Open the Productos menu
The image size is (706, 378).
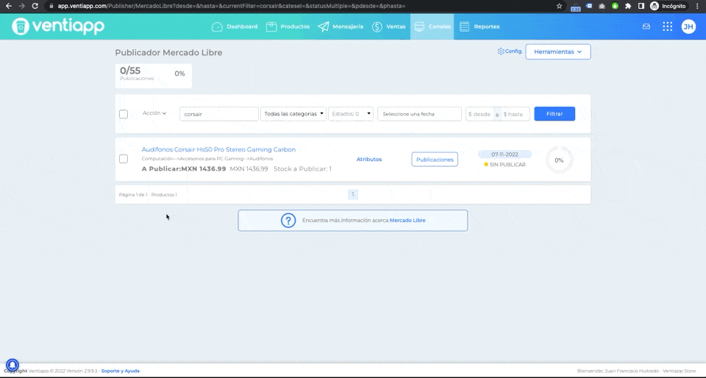tap(288, 26)
